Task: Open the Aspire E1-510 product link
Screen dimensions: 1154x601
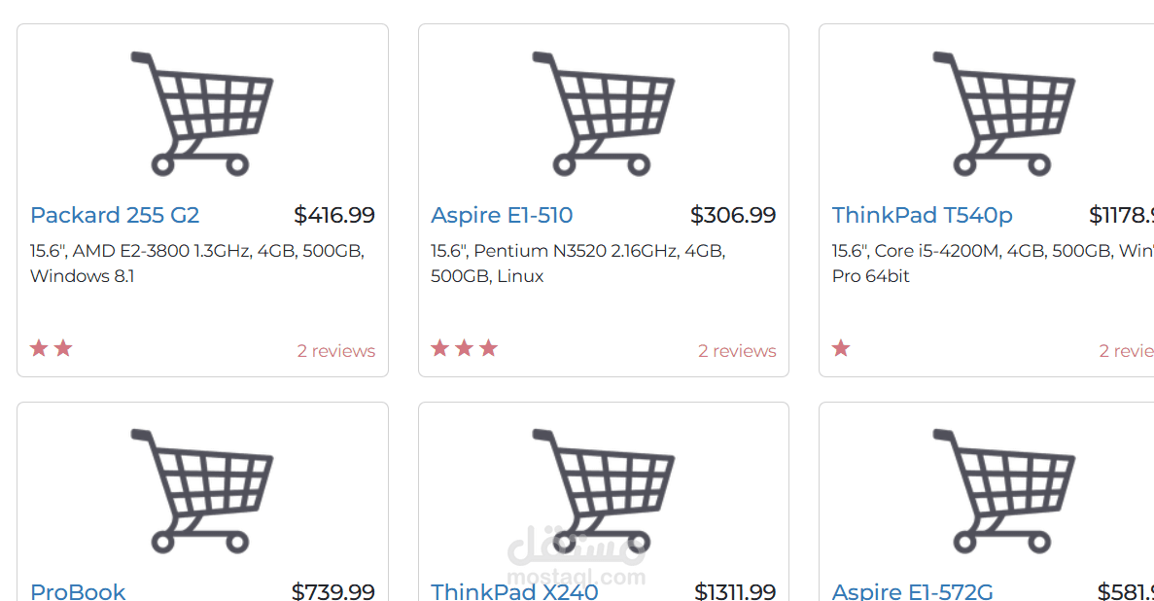Action: (502, 215)
